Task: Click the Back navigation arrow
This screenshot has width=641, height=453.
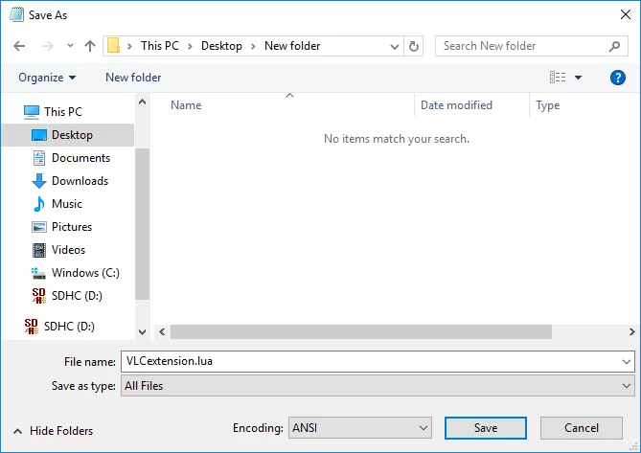Action: (x=20, y=46)
